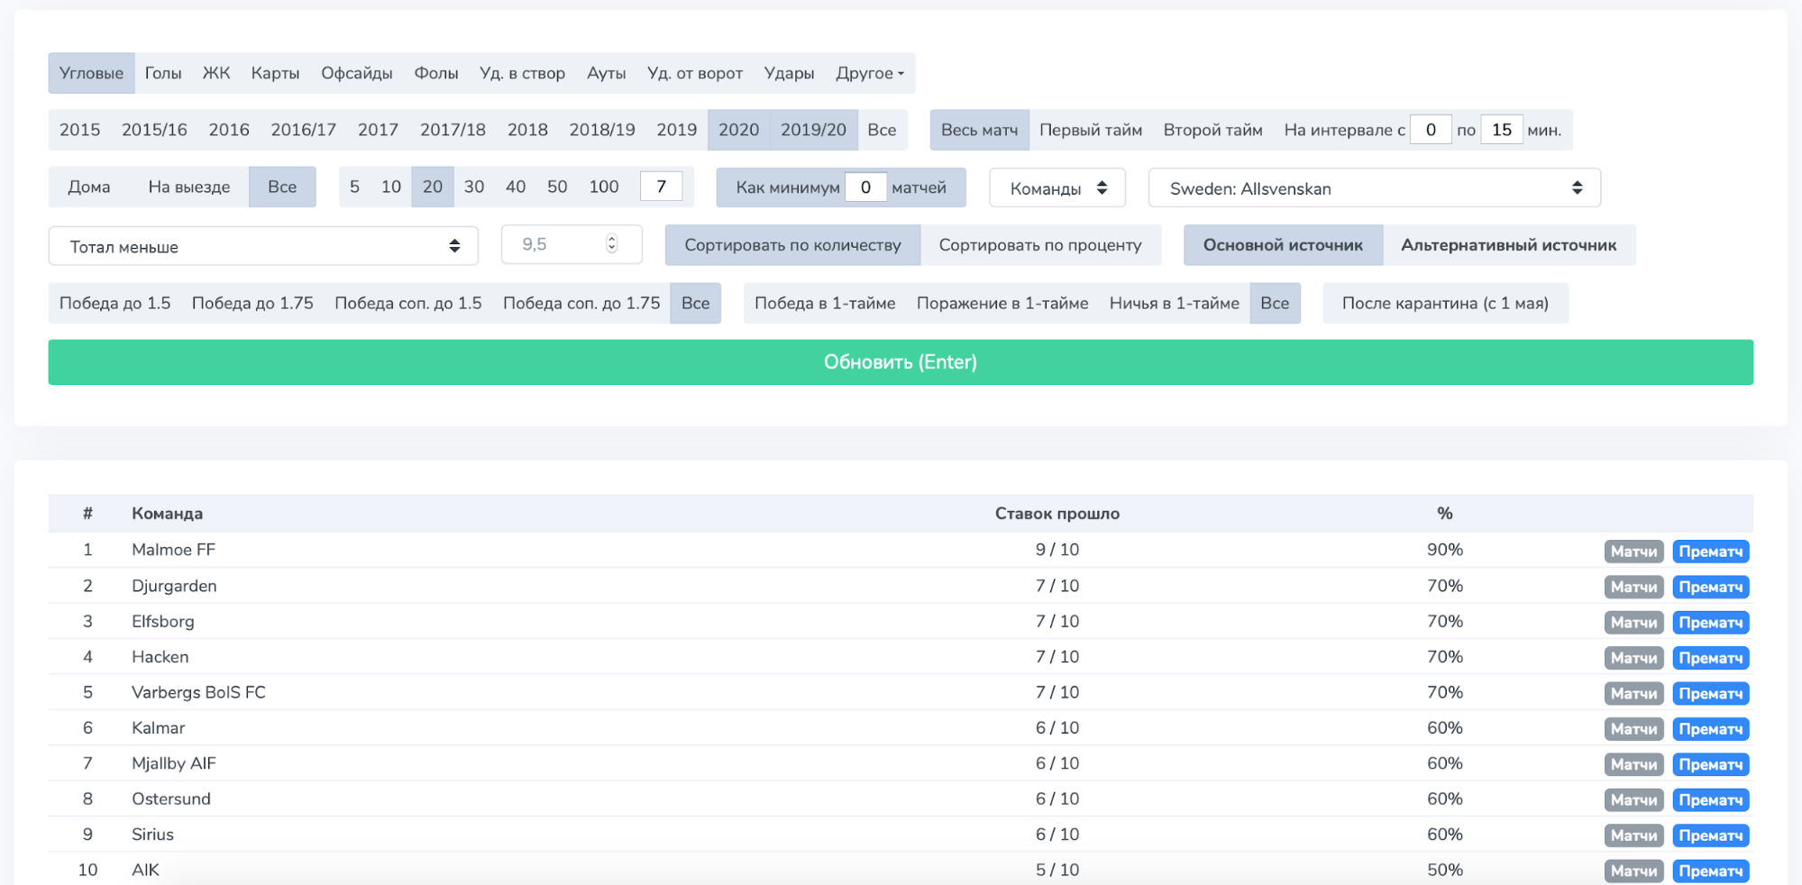1802x885 pixels.
Task: Open the ЖК tab
Action: (x=216, y=73)
